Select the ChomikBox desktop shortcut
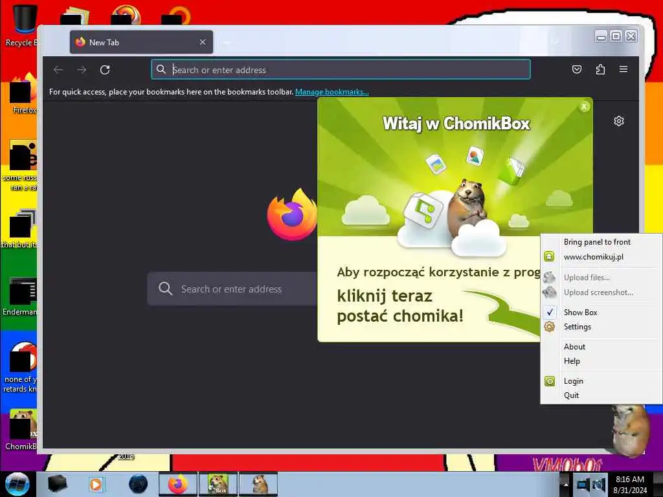663x497 pixels. point(22,429)
